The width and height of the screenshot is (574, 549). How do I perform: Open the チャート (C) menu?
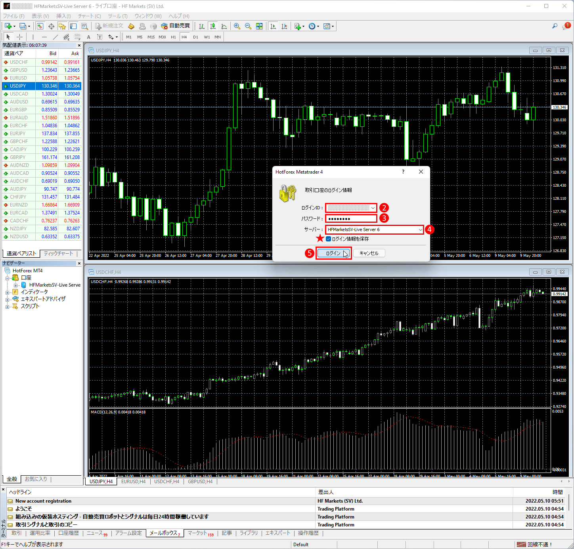tap(89, 16)
